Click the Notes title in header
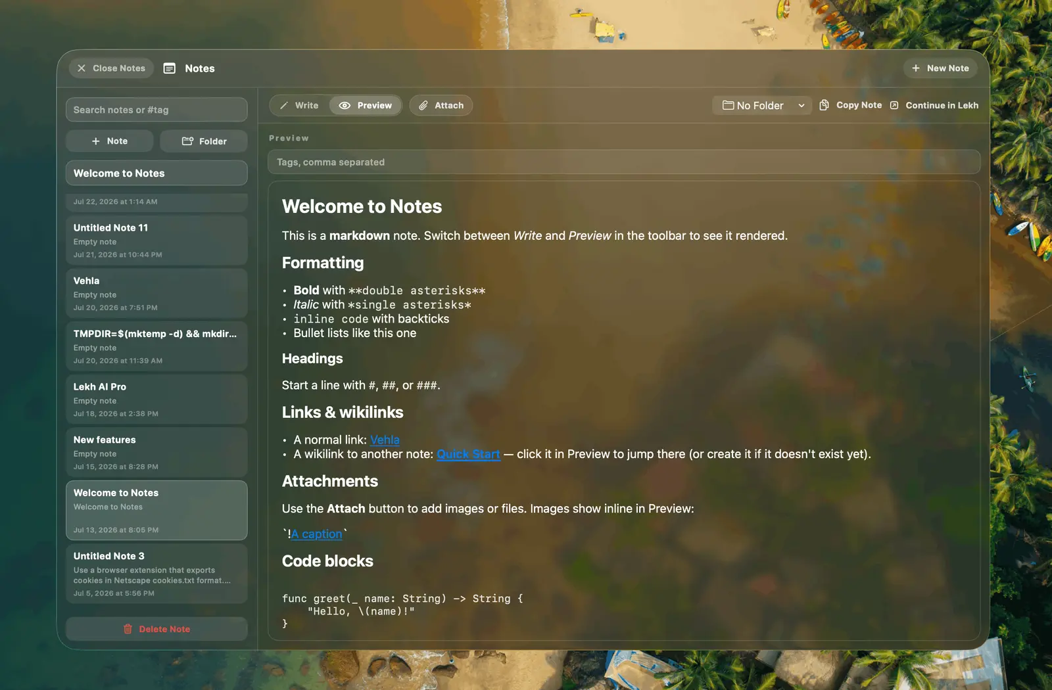Viewport: 1052px width, 690px height. pyautogui.click(x=200, y=68)
